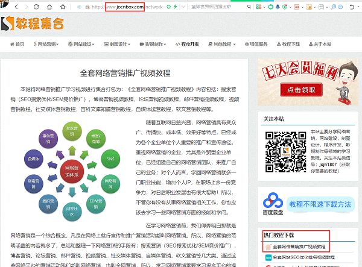Viewport: 362px width, 267px height.
Task: Open the 教程不限速下载方法 banner link
Action: (320, 204)
